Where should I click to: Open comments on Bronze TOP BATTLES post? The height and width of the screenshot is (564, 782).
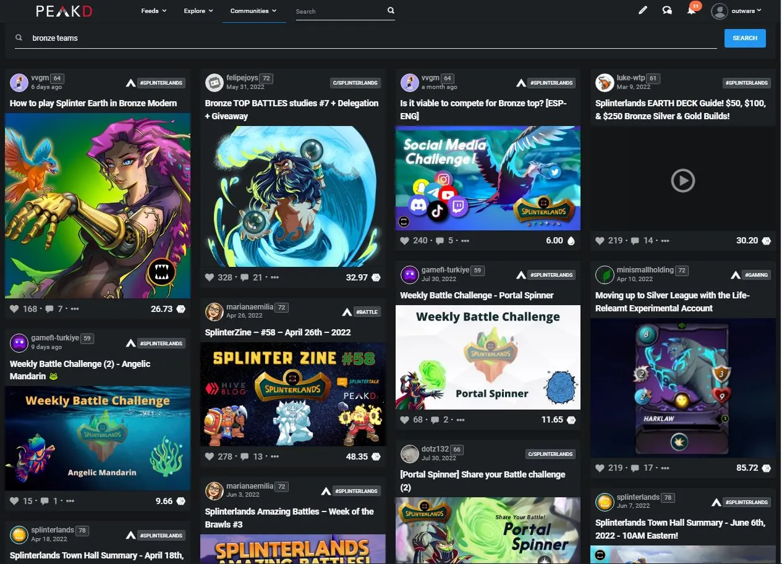(245, 277)
